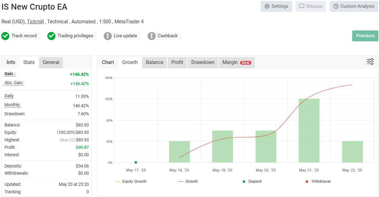Switch to the Stats tab
379x197 pixels.
pyautogui.click(x=29, y=62)
